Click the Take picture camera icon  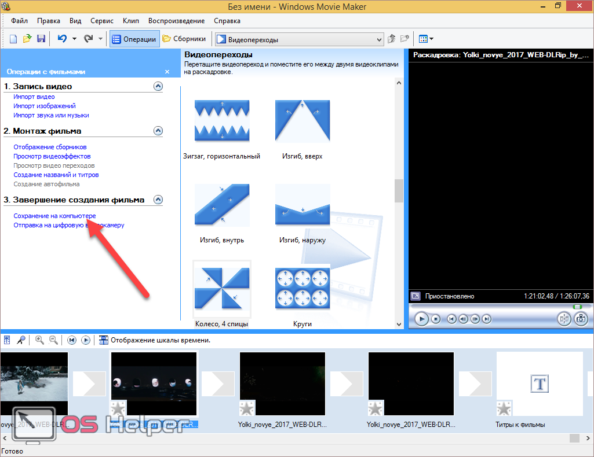[581, 319]
